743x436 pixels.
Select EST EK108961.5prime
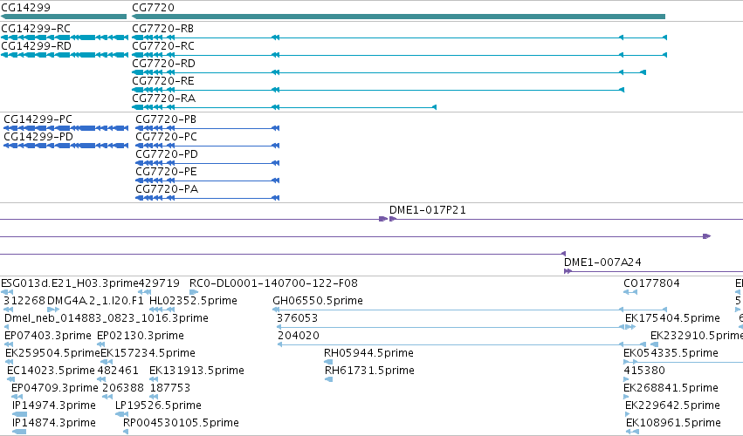pyautogui.click(x=673, y=423)
